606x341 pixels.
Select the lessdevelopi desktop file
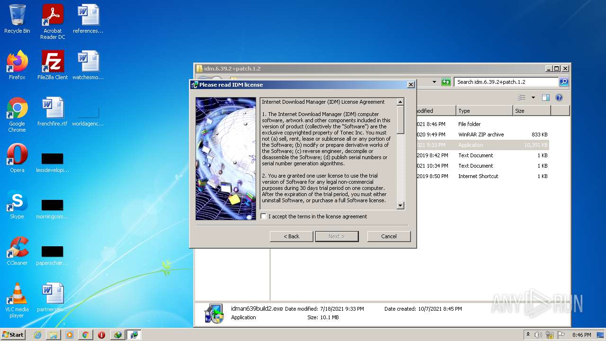(53, 162)
